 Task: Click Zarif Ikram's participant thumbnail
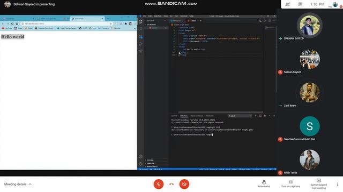coord(310,92)
